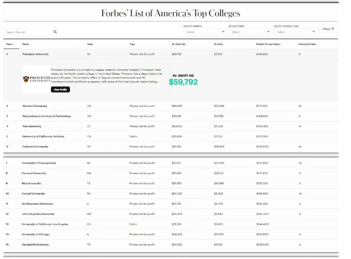Sort by the State column header

coord(90,44)
